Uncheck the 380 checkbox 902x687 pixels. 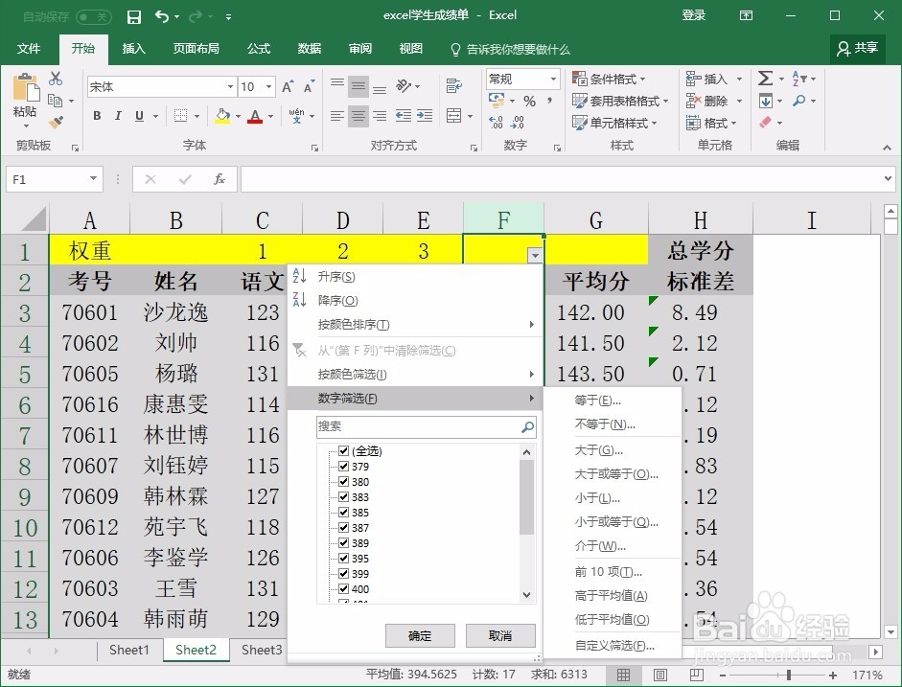tap(344, 482)
